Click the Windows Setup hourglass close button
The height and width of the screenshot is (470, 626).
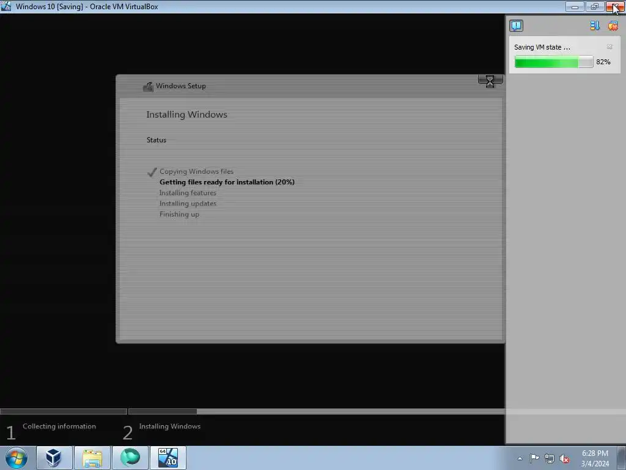[x=490, y=81]
